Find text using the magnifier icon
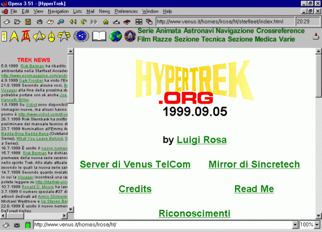The image size is (322, 232). point(60,22)
